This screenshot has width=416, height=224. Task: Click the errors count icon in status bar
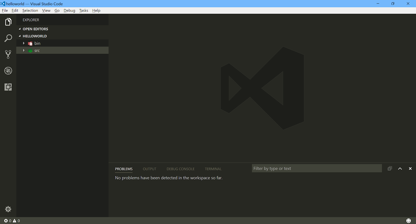pyautogui.click(x=6, y=221)
